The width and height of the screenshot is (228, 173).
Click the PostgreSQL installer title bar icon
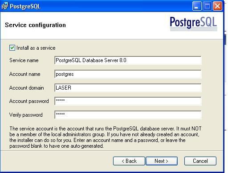(x=4, y=6)
